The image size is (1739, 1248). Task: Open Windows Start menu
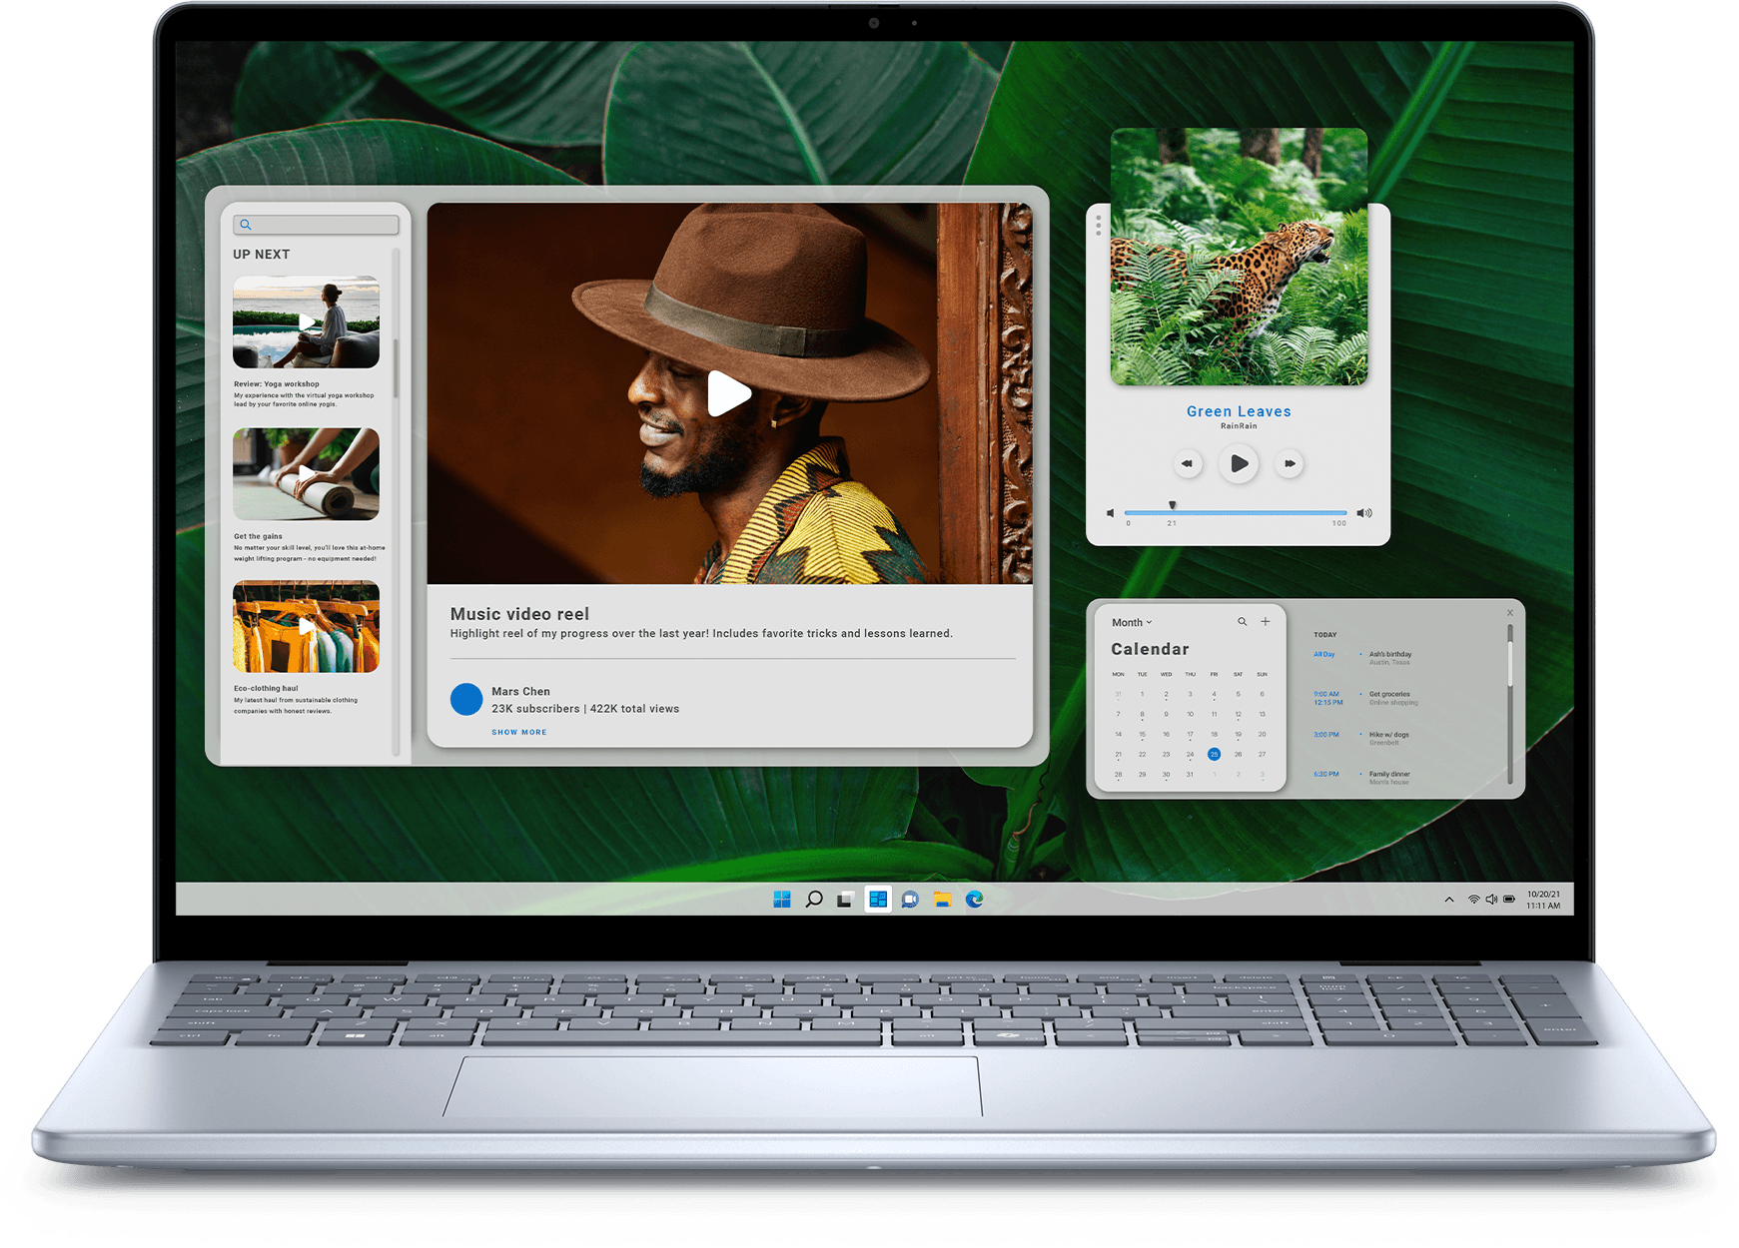click(782, 900)
